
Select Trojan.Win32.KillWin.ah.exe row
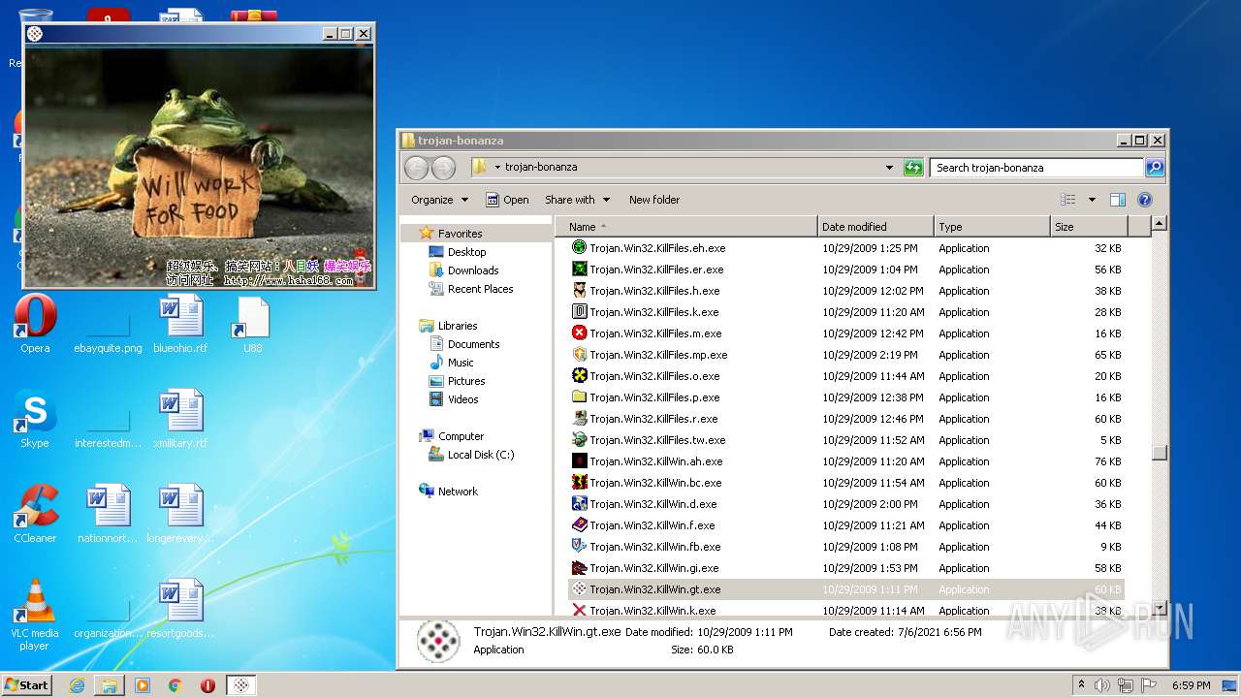tap(846, 461)
